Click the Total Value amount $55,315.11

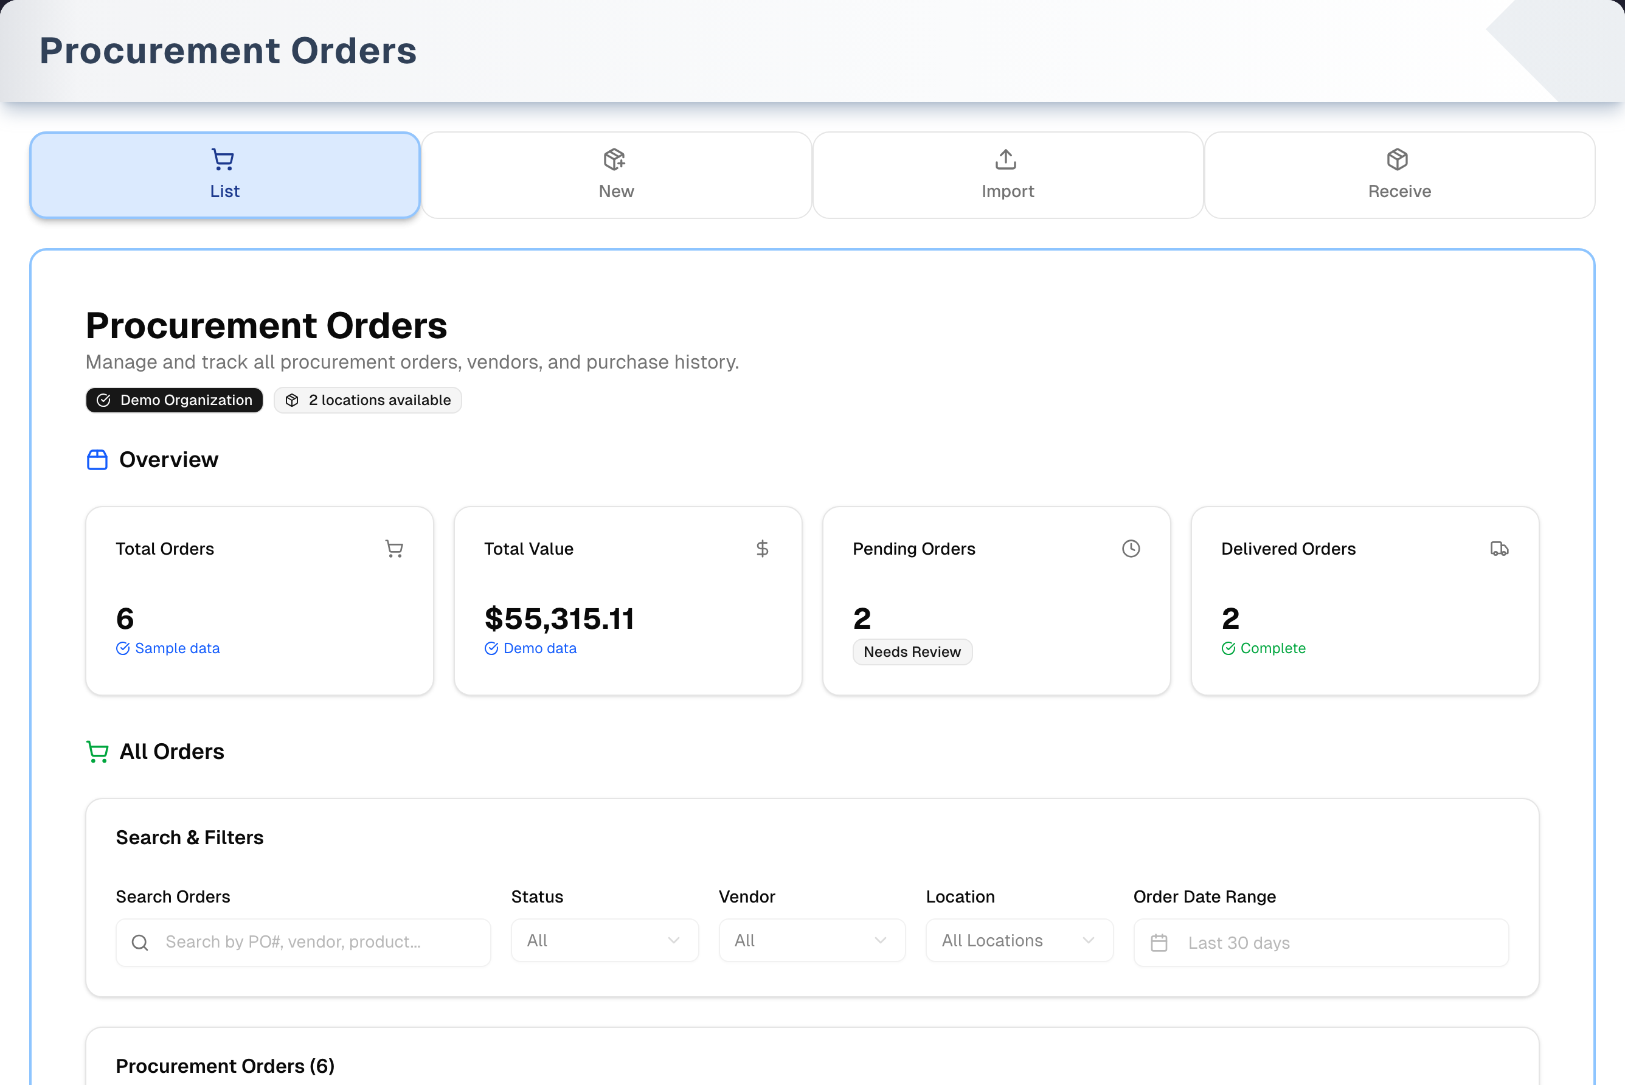coord(559,619)
